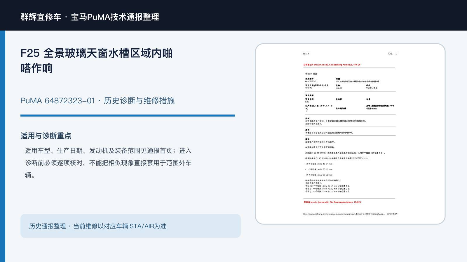
Task: Click the pumapgf-row.bmwgroup.com URL at the document footer
Action: pos(344,214)
